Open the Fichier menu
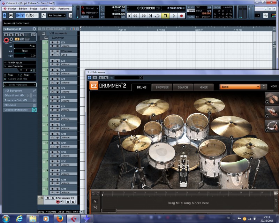Screen dimensions: 279x223 point(12,8)
